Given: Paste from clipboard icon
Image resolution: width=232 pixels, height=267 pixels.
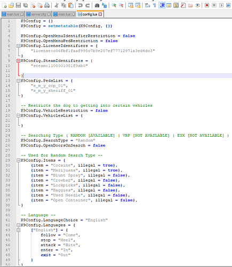Looking at the screenshot, I should 71,5.
